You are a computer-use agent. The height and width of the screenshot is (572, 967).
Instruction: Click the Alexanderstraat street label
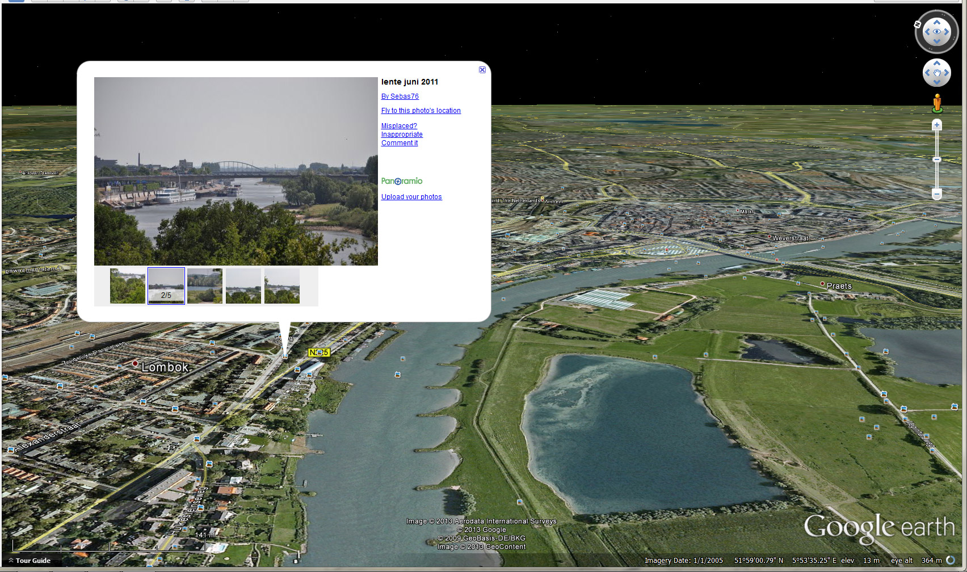(x=48, y=438)
